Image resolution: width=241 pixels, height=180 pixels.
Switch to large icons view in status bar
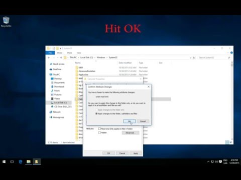point(231,142)
